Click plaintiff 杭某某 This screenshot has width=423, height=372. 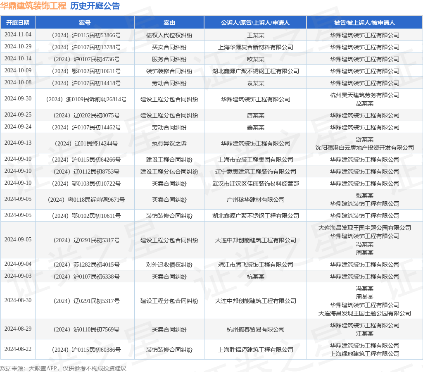coord(255,277)
